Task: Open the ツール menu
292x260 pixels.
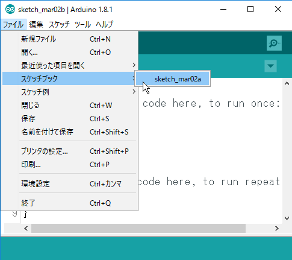Action: [82, 25]
